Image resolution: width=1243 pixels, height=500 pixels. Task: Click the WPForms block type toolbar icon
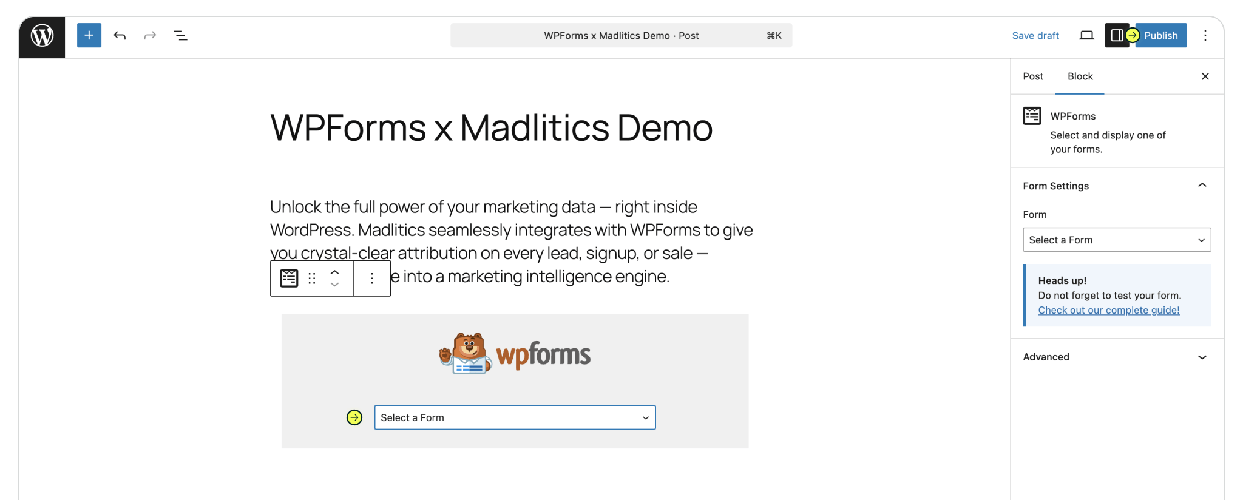pyautogui.click(x=289, y=278)
